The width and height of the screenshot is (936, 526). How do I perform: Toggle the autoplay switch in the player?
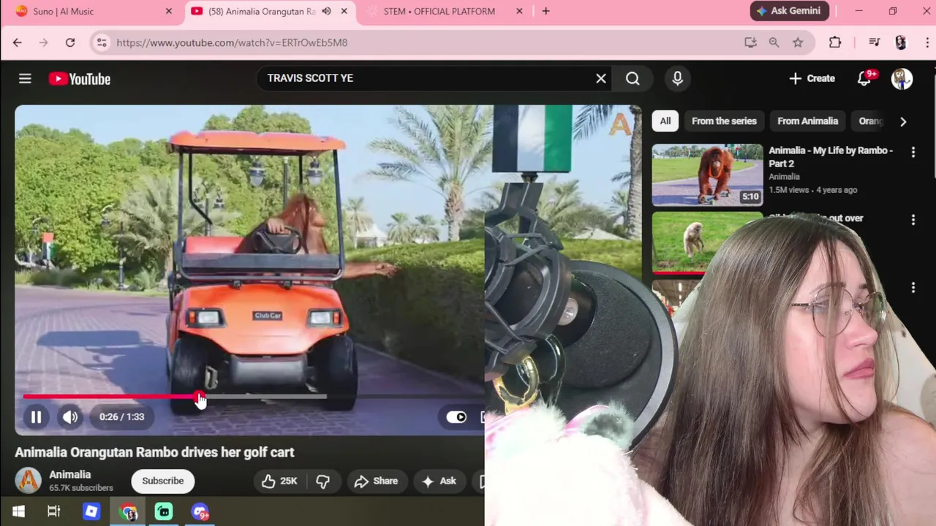[456, 416]
